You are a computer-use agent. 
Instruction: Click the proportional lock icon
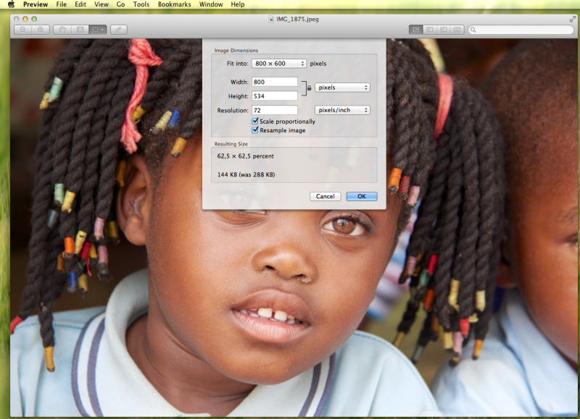coord(309,88)
